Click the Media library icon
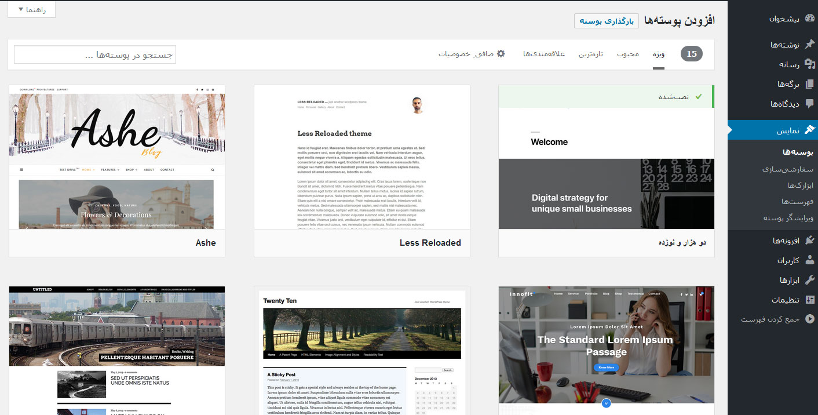The width and height of the screenshot is (818, 415). coord(809,64)
